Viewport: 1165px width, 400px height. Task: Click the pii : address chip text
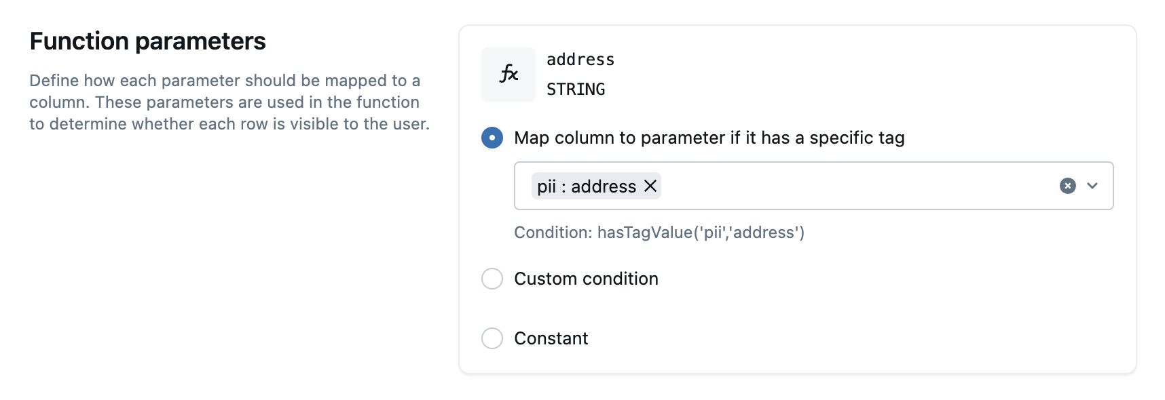coord(587,186)
